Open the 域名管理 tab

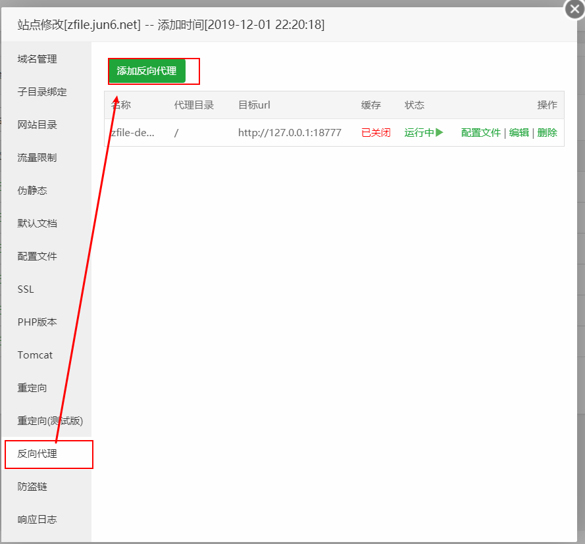point(38,59)
